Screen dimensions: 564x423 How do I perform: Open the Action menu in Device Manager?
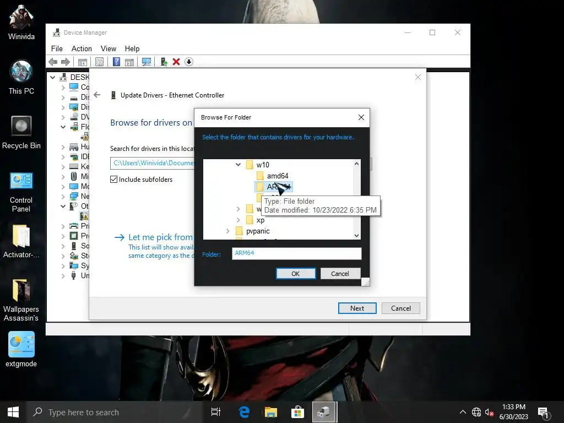pyautogui.click(x=82, y=48)
